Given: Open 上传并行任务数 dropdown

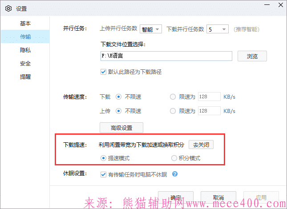Looking at the screenshot, I should pos(151,29).
